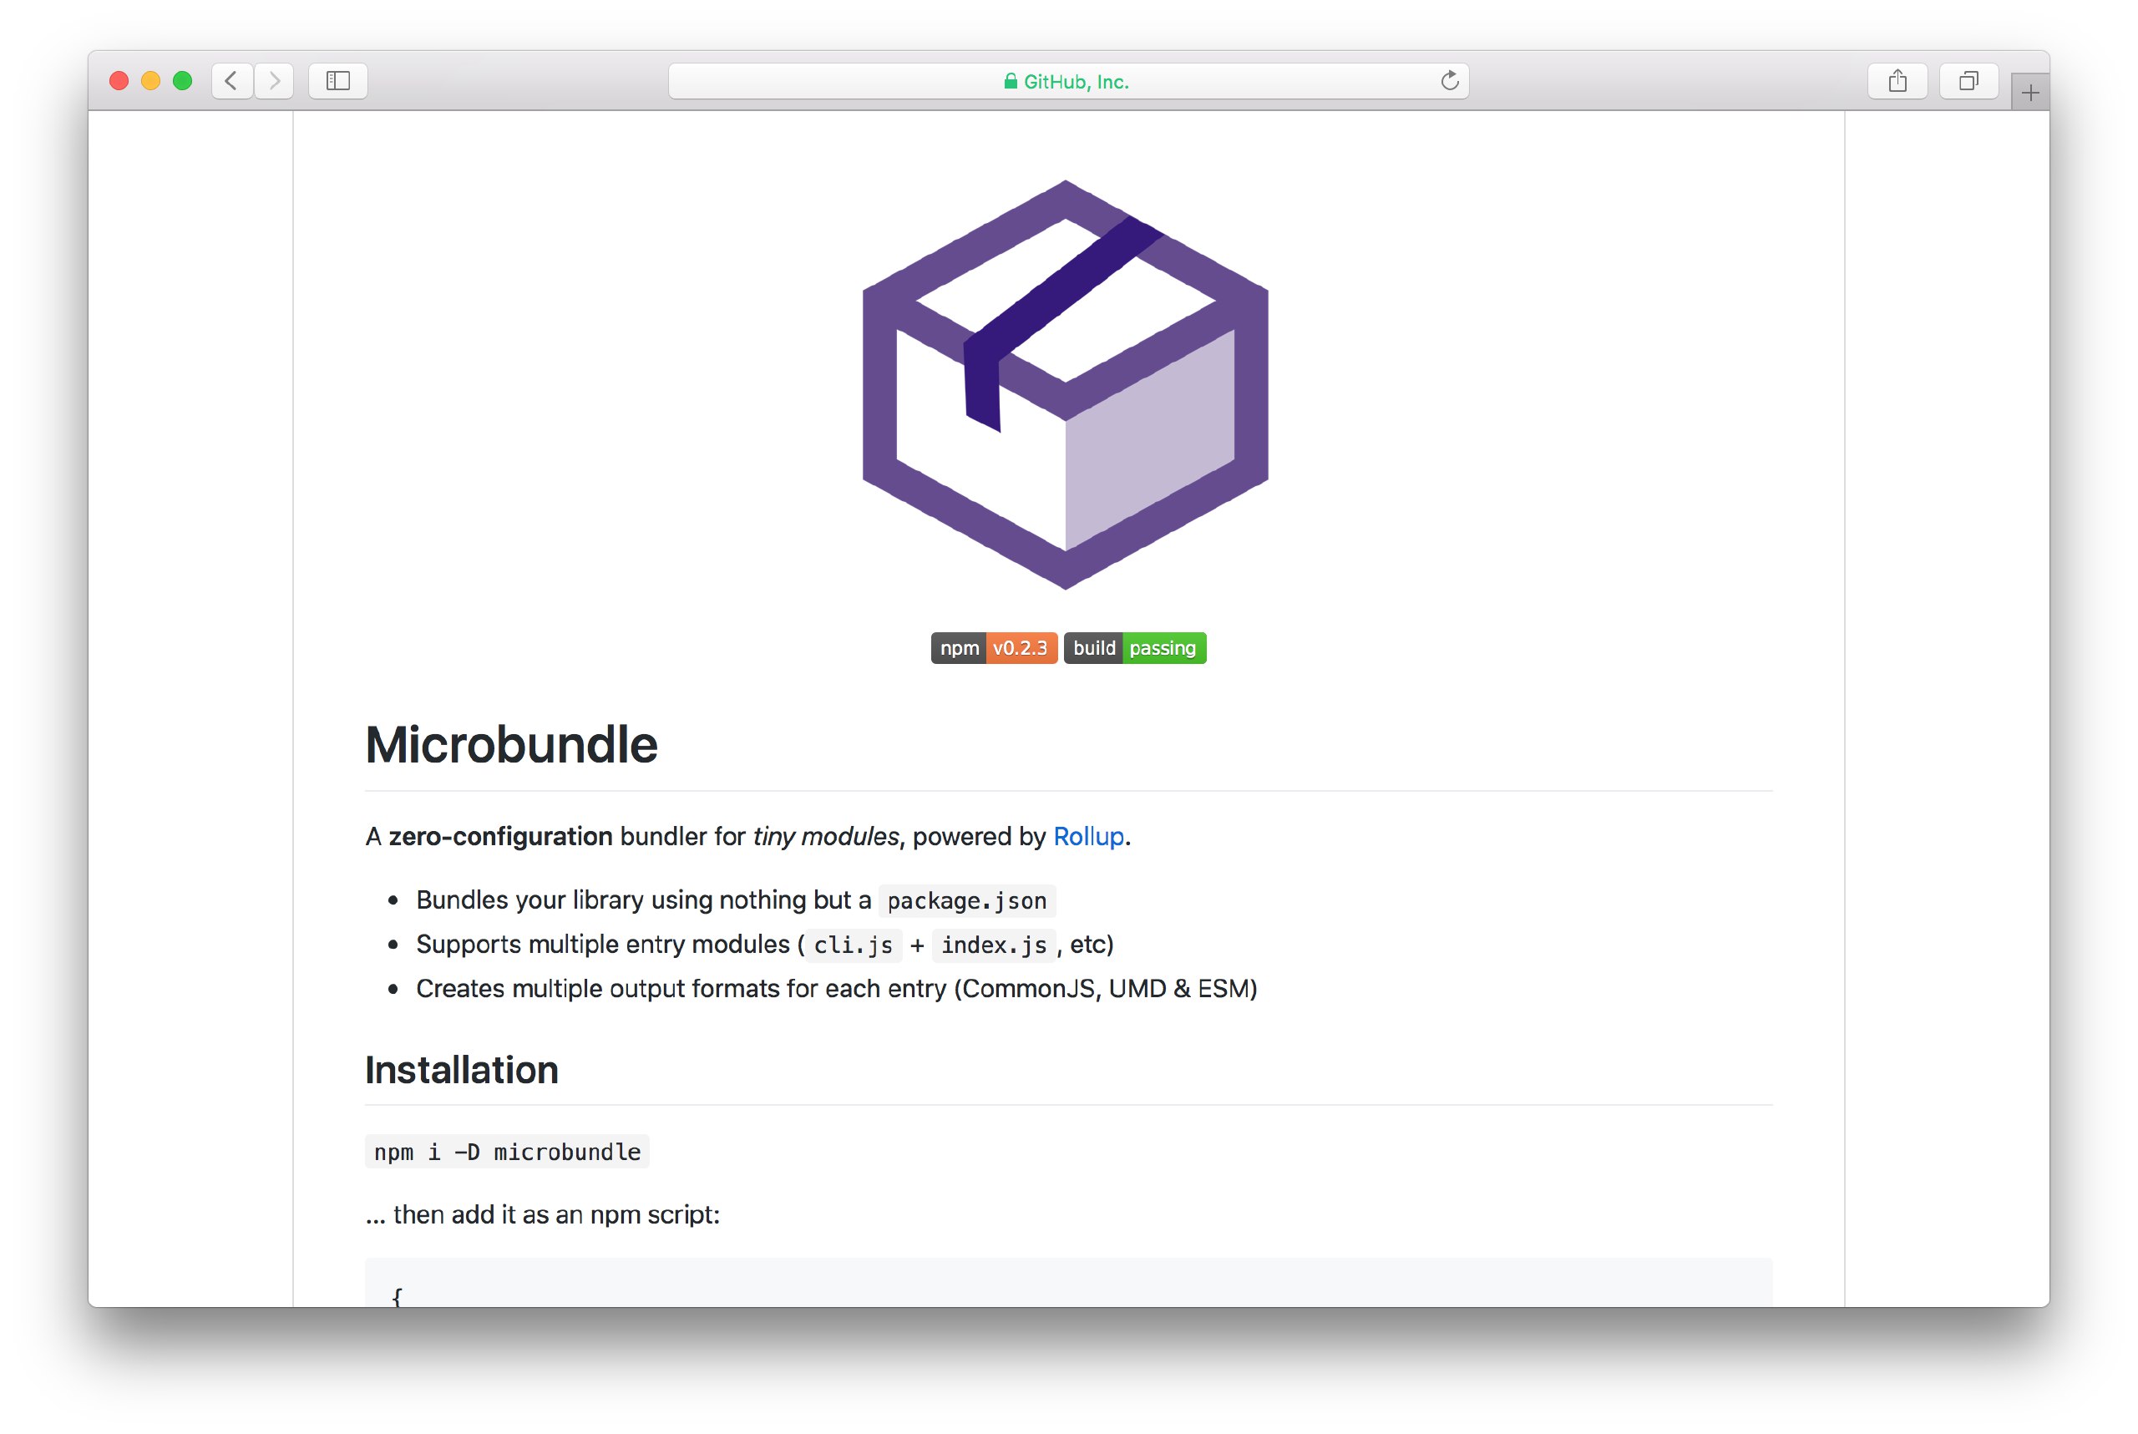Click the green lock icon in address bar
The width and height of the screenshot is (2138, 1434).
coord(1011,81)
